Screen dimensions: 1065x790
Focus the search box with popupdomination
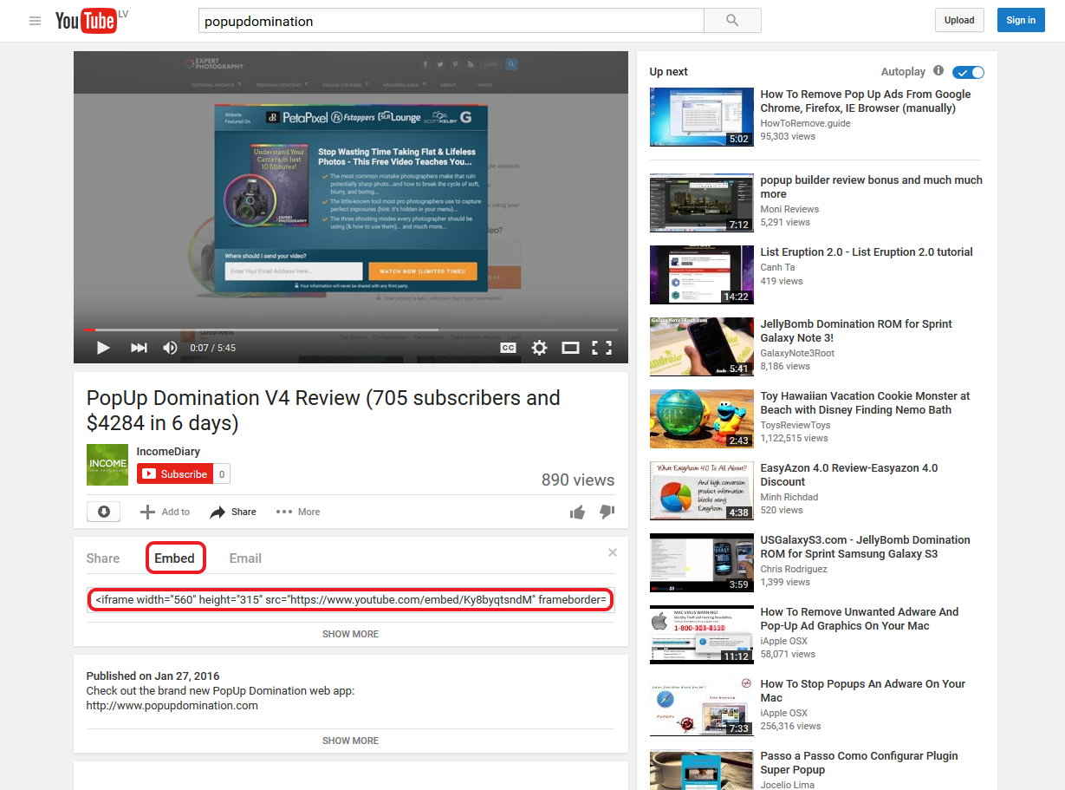[x=451, y=21]
